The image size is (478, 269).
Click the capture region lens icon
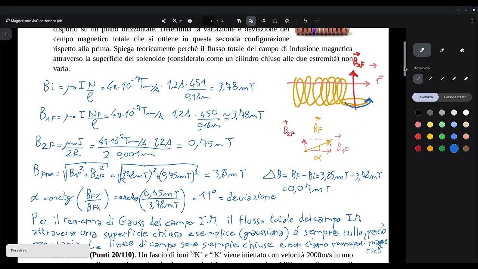287,21
